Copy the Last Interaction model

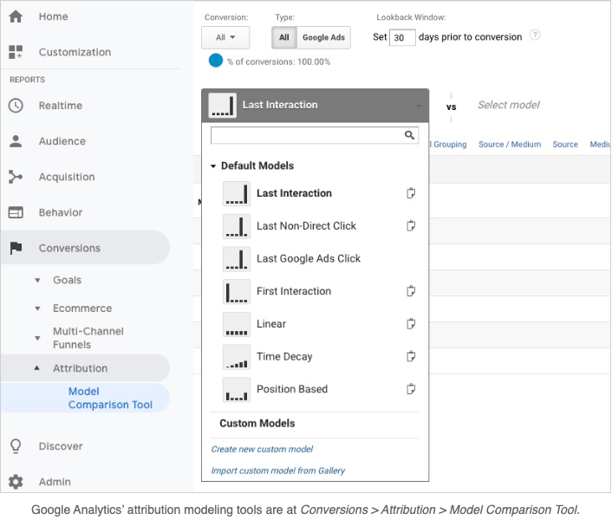pyautogui.click(x=411, y=192)
